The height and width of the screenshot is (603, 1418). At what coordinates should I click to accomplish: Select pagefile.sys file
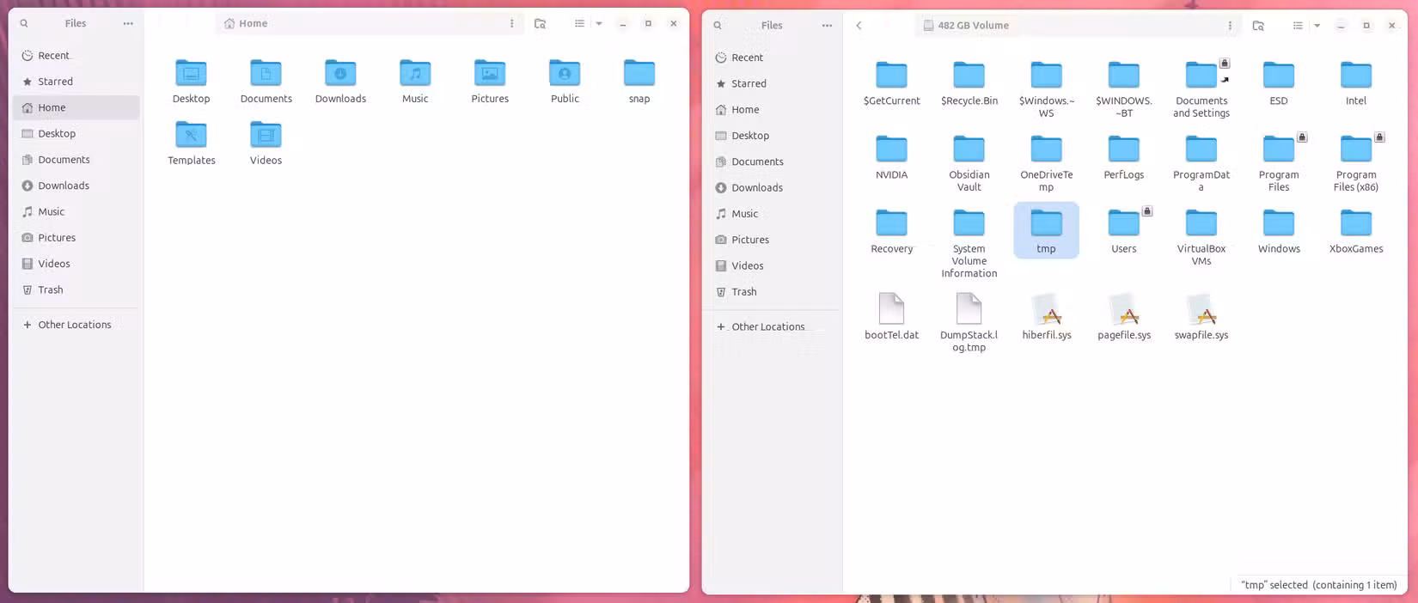coord(1123,317)
